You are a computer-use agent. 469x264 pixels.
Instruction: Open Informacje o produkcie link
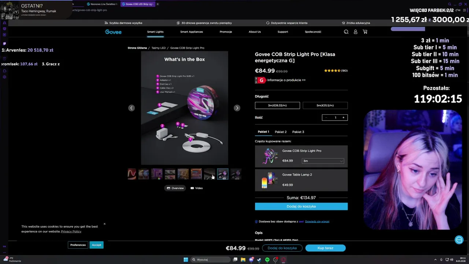[286, 80]
